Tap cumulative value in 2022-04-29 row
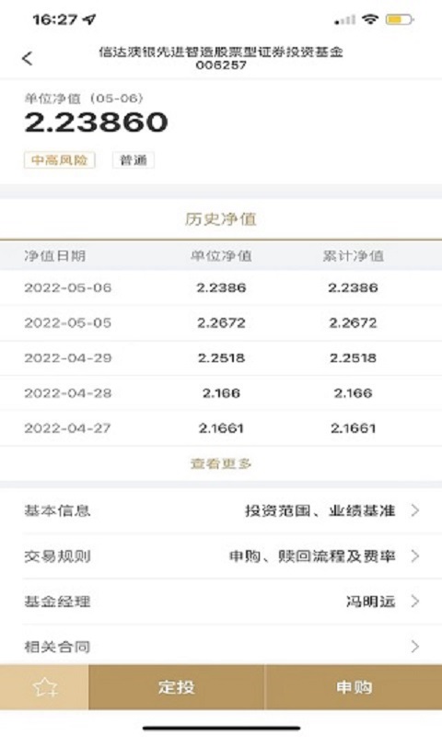The height and width of the screenshot is (737, 442). click(354, 358)
